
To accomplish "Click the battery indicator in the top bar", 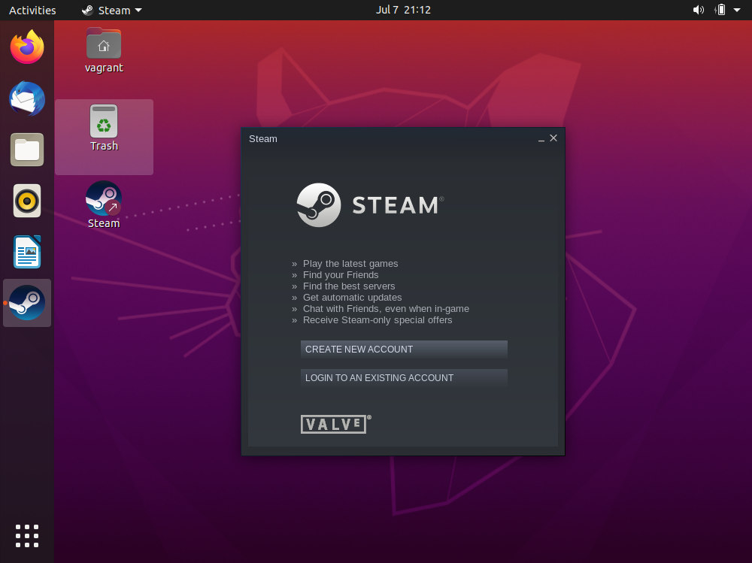I will 720,10.
